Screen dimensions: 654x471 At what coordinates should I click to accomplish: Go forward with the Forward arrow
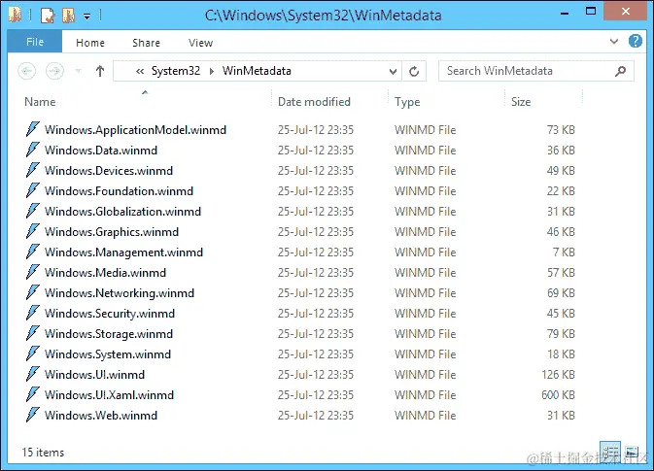coord(54,71)
